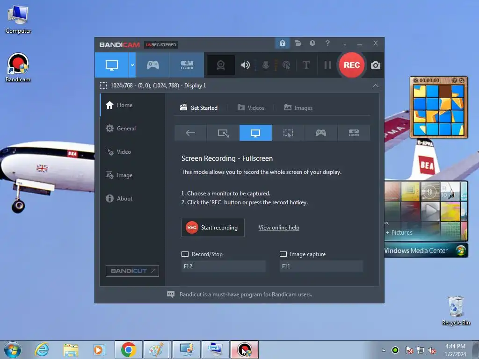479x359 pixels.
Task: Open scheduled recording clock icon
Action: point(312,43)
